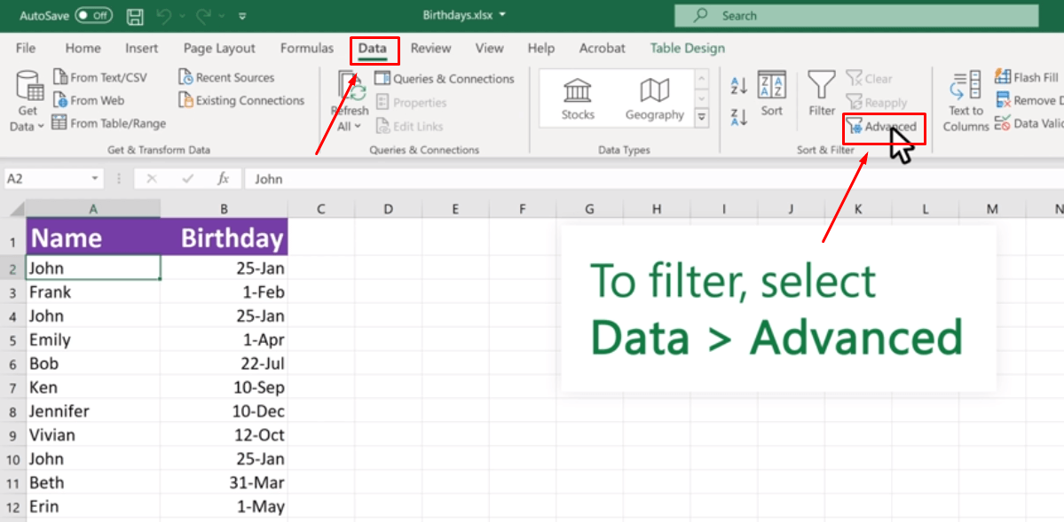Open the Name Box dropdown

click(x=95, y=179)
